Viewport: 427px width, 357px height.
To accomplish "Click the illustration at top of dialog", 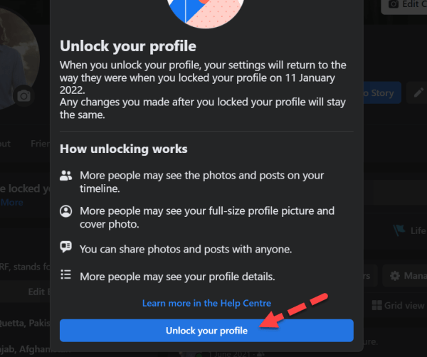I will click(x=206, y=12).
